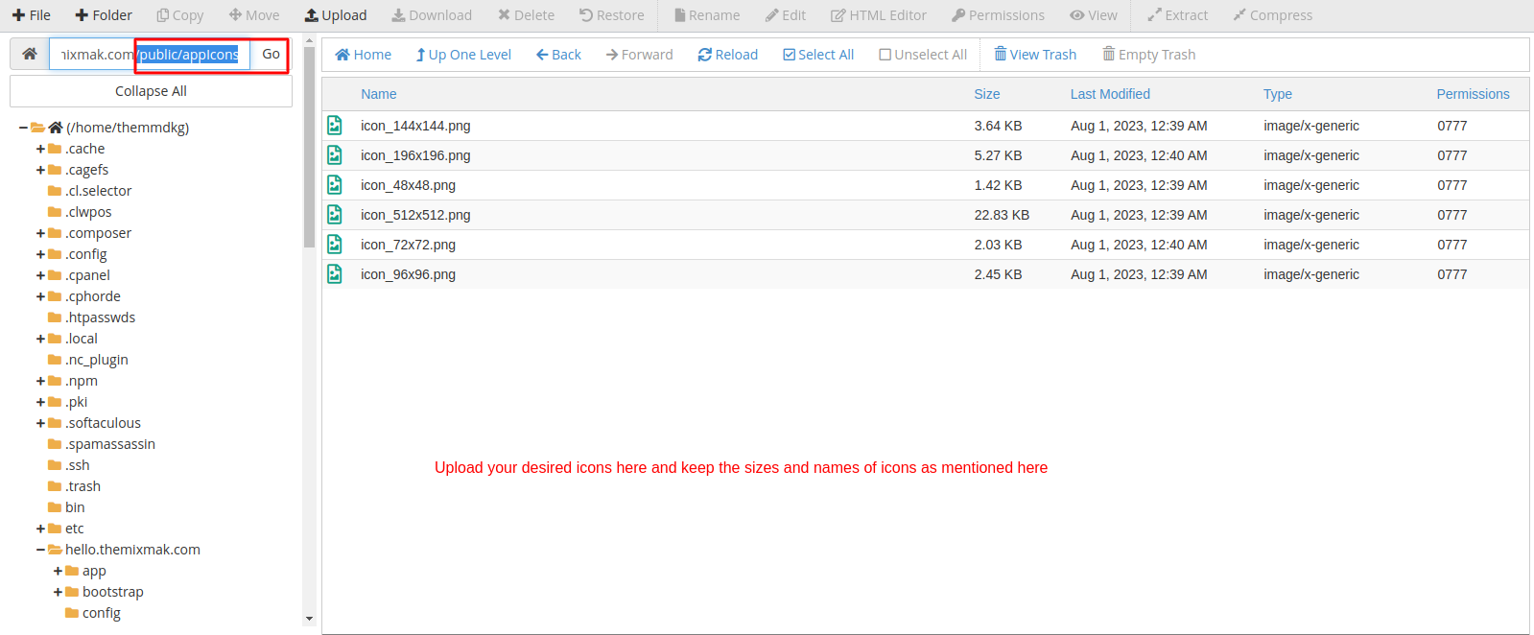Select the icon_144x144.png file row
This screenshot has height=635, width=1534.
pos(415,126)
